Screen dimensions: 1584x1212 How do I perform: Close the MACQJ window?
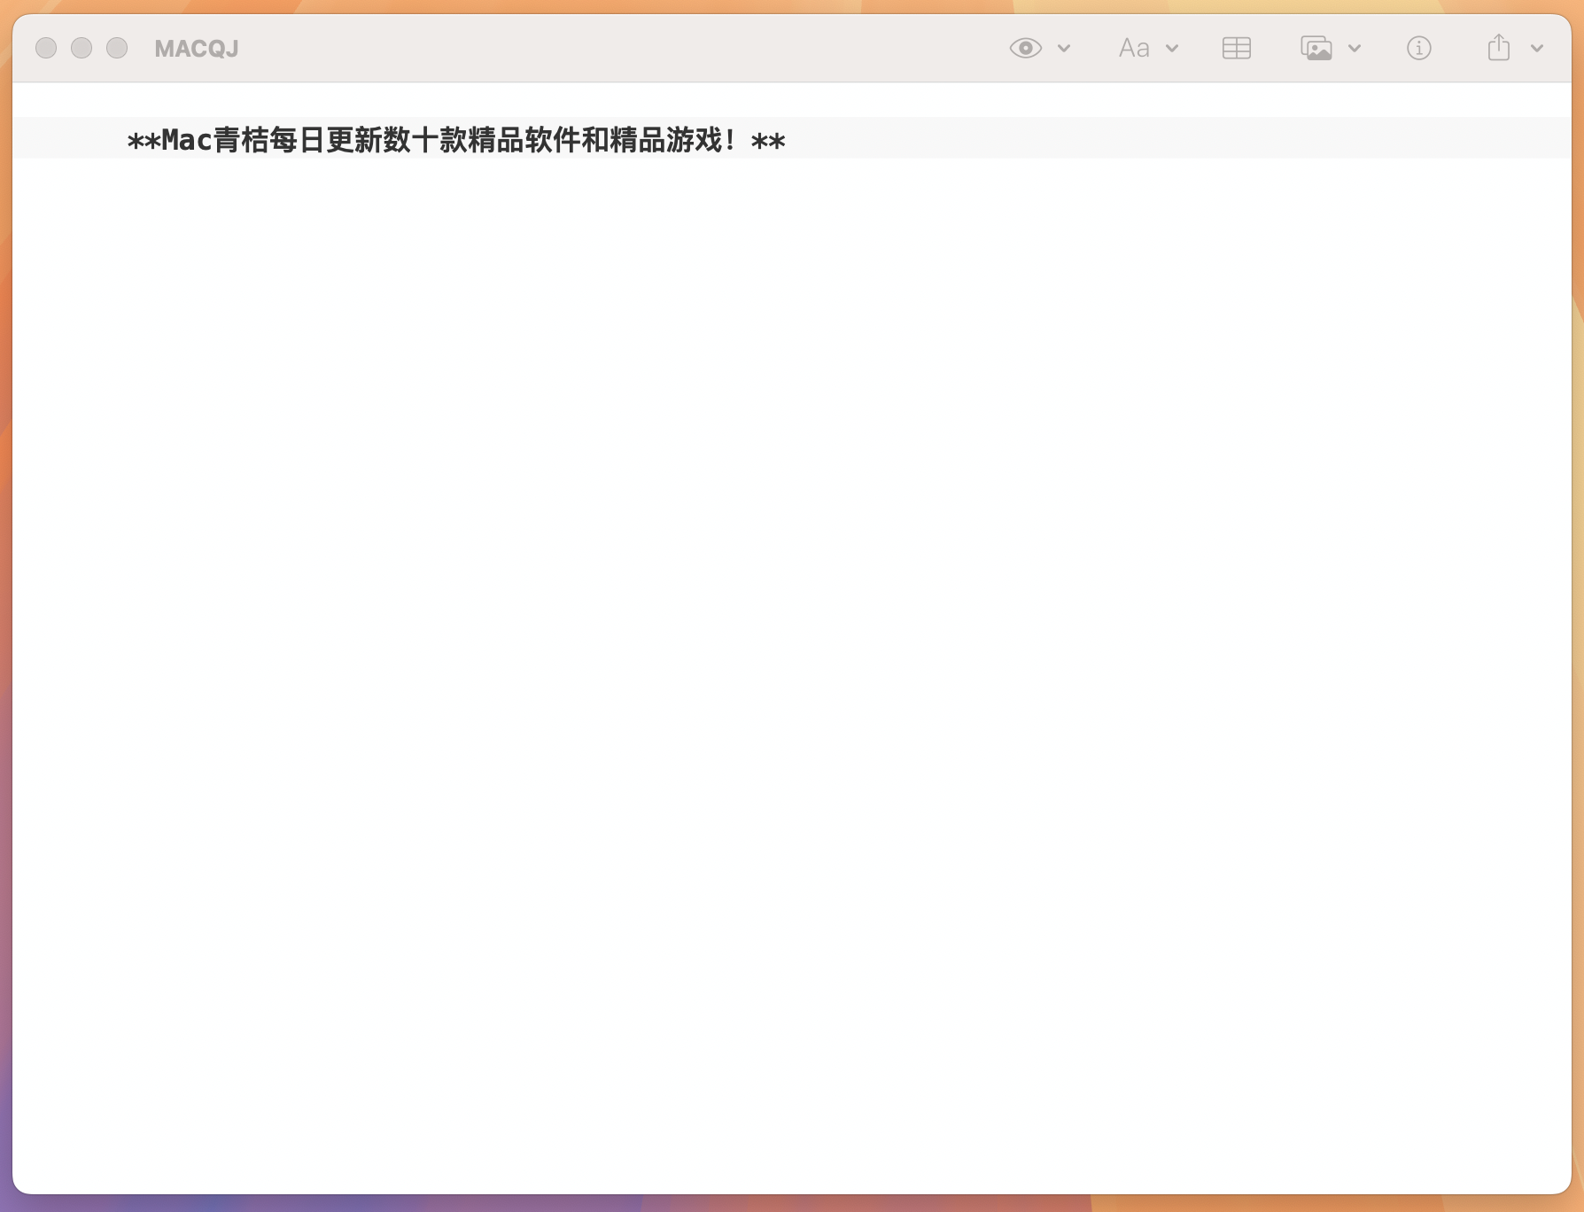[x=47, y=48]
